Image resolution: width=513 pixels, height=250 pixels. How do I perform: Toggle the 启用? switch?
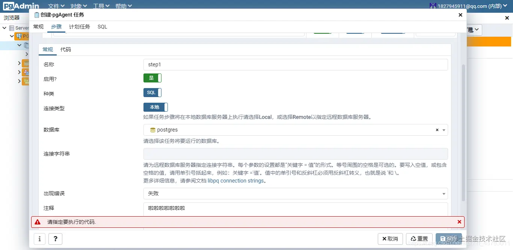[152, 78]
